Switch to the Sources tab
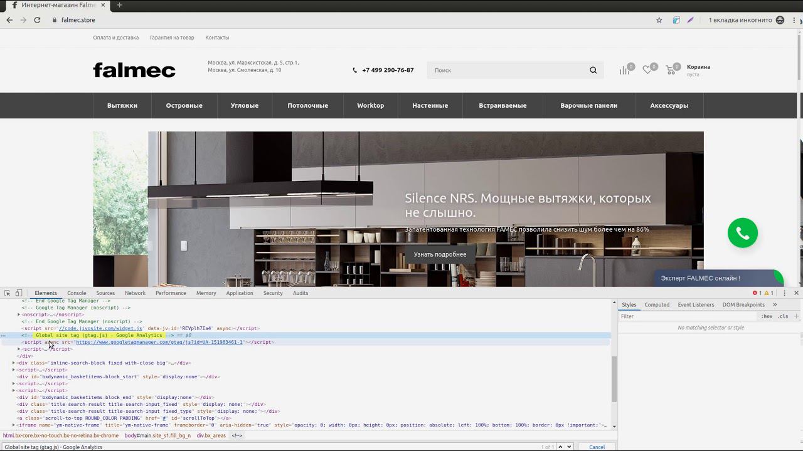Image resolution: width=803 pixels, height=451 pixels. tap(105, 293)
